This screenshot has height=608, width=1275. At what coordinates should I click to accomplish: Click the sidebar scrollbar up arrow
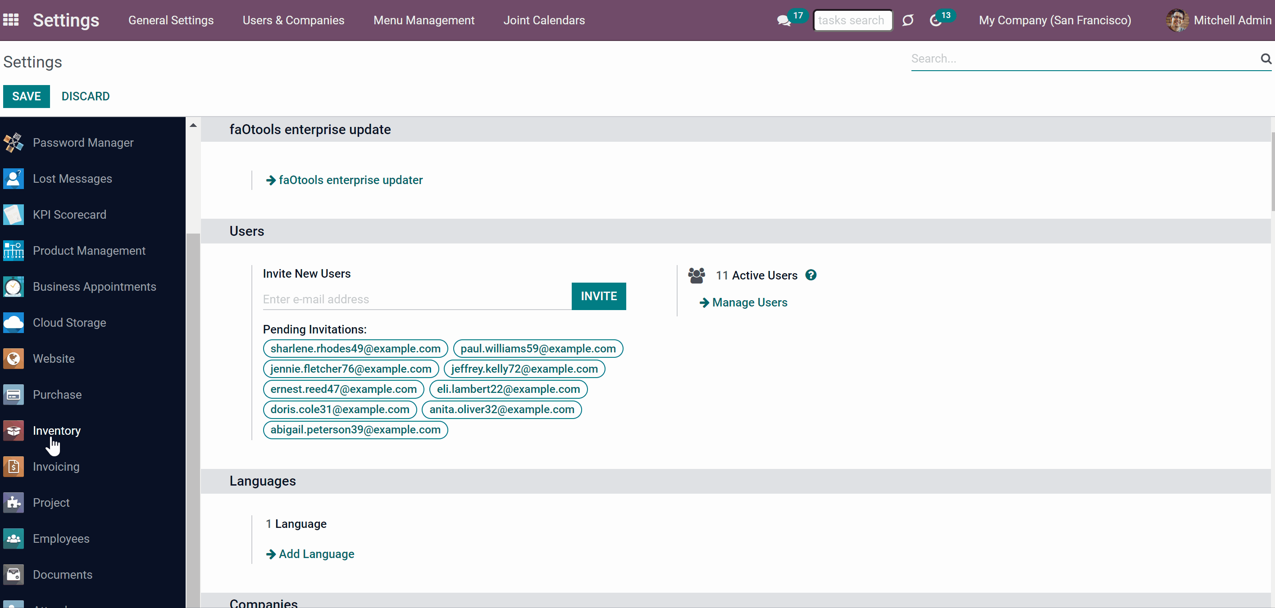(193, 125)
